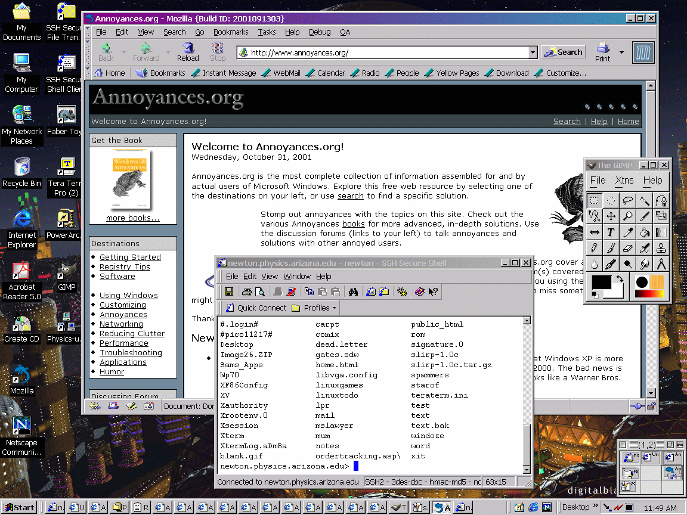Pick the Free Select lasso tool in GIMP
Viewport: 687px width, 515px height.
point(627,200)
